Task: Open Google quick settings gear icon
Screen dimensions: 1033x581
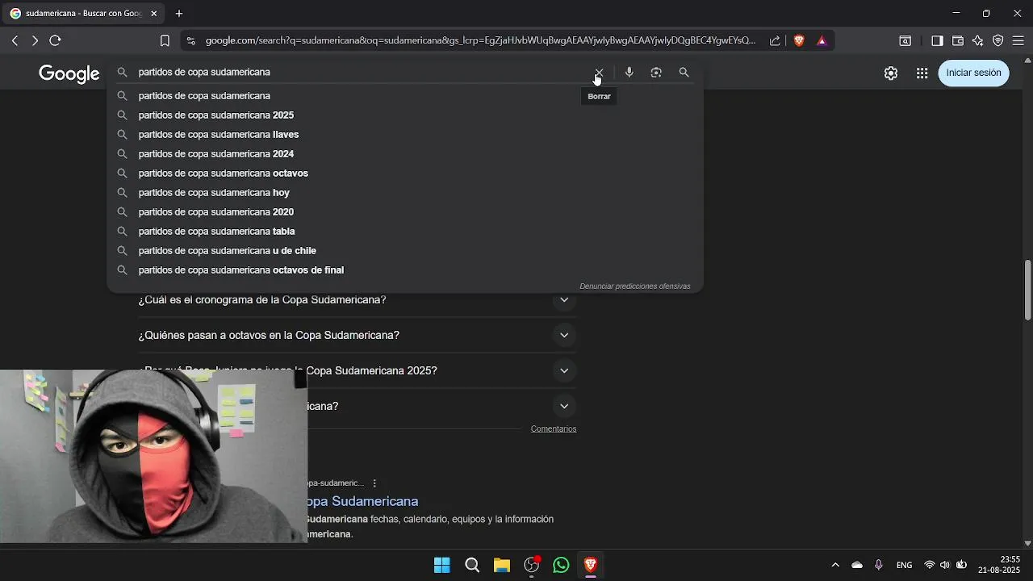Action: (891, 73)
